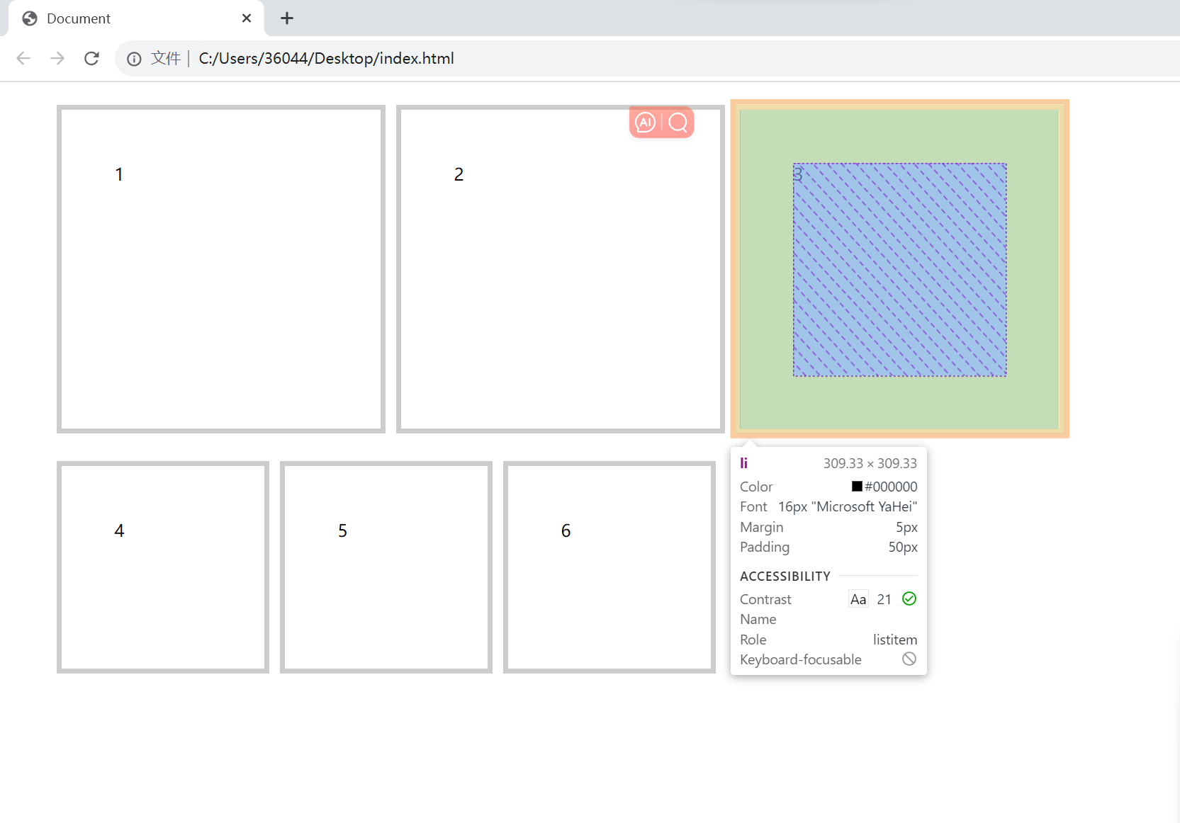The height and width of the screenshot is (823, 1180).
Task: Click the search magnifier in the pink overlay
Action: pyautogui.click(x=678, y=123)
